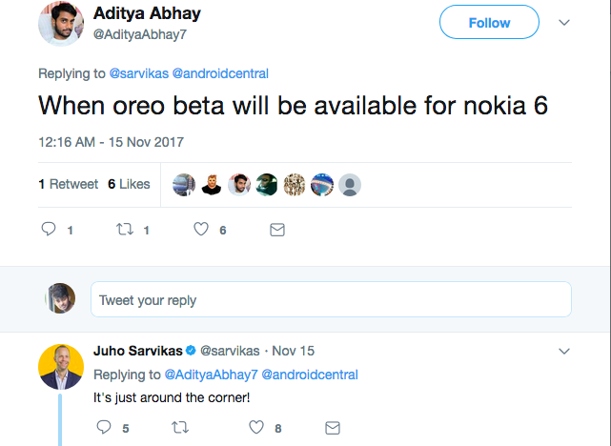Like Juho Sarvikas's reply
The width and height of the screenshot is (611, 446).
click(255, 428)
